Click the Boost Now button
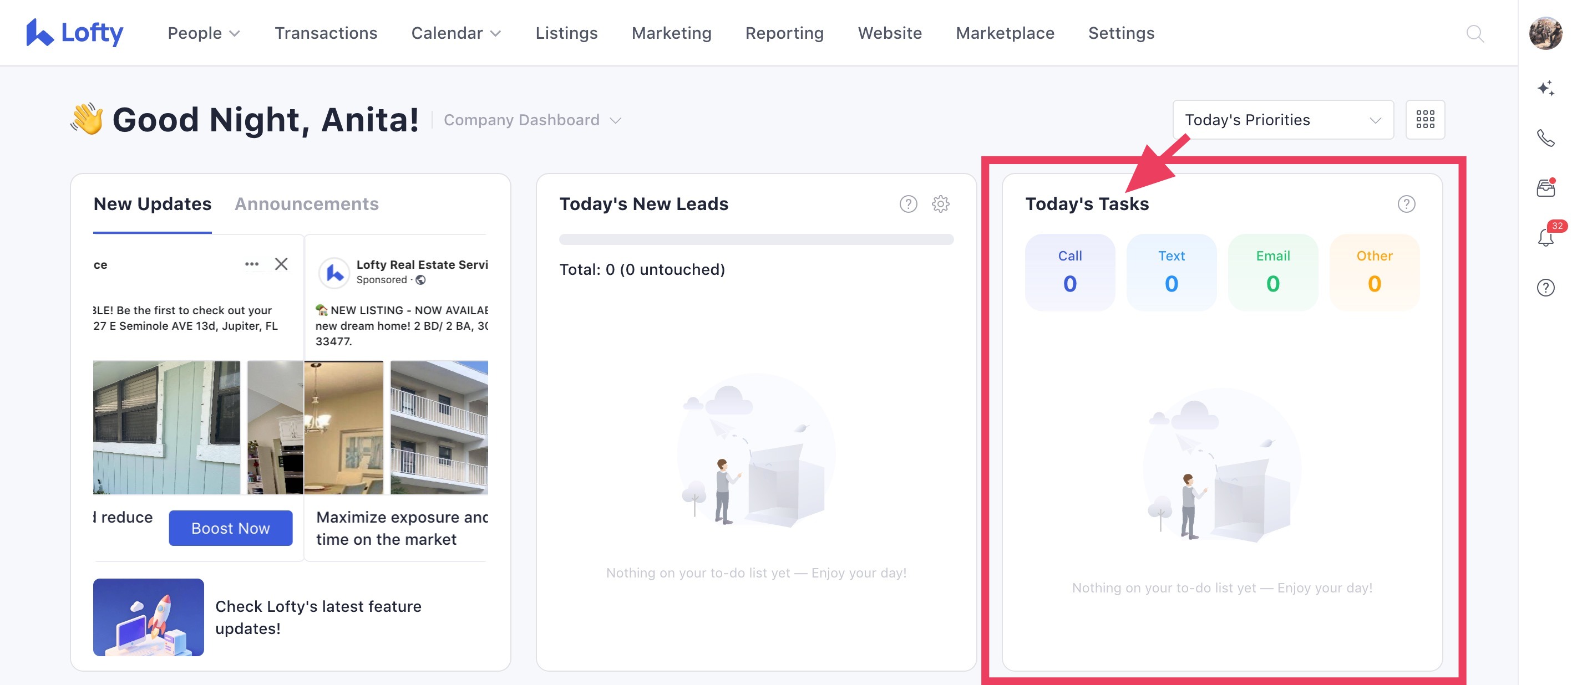Screen dimensions: 1572x685 click(x=230, y=528)
